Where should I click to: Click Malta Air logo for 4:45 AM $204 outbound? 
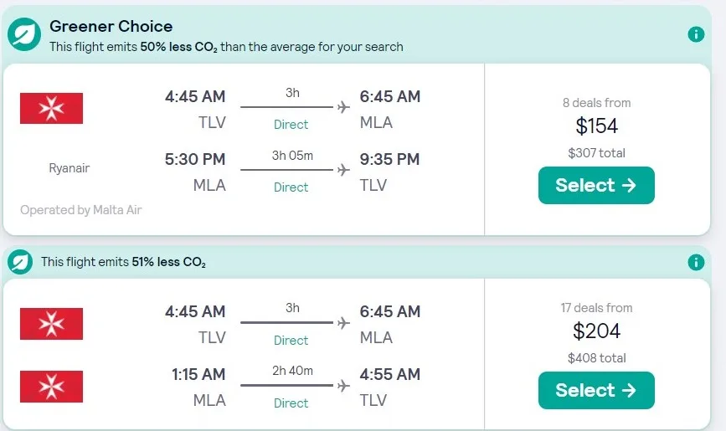tap(51, 324)
